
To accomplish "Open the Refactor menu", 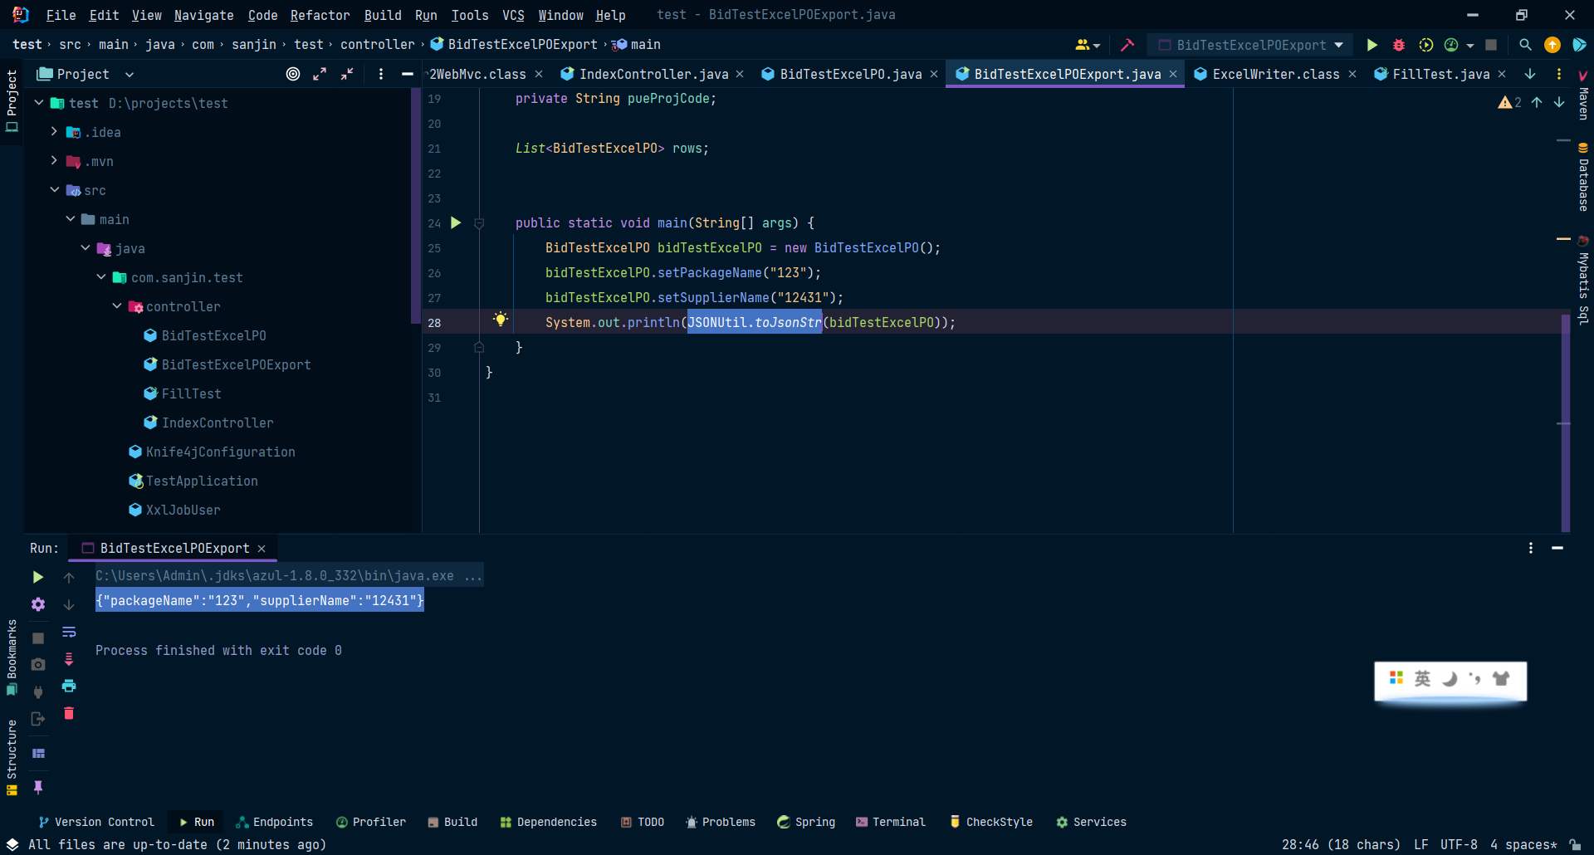I will (x=320, y=15).
